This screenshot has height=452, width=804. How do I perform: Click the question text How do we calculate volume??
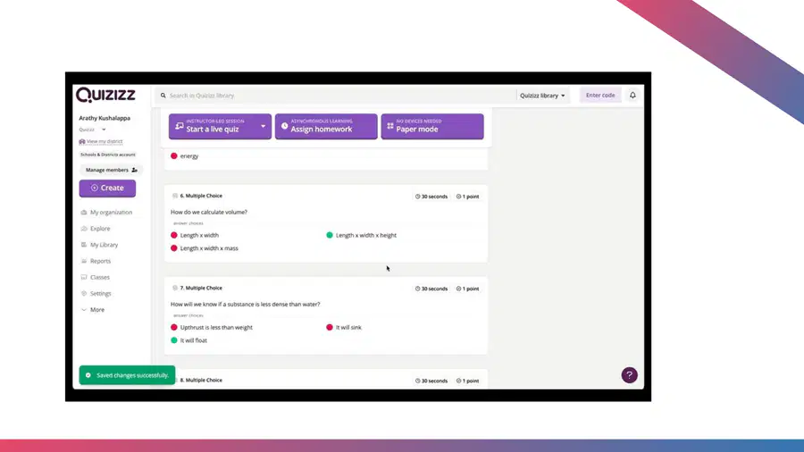pos(209,213)
